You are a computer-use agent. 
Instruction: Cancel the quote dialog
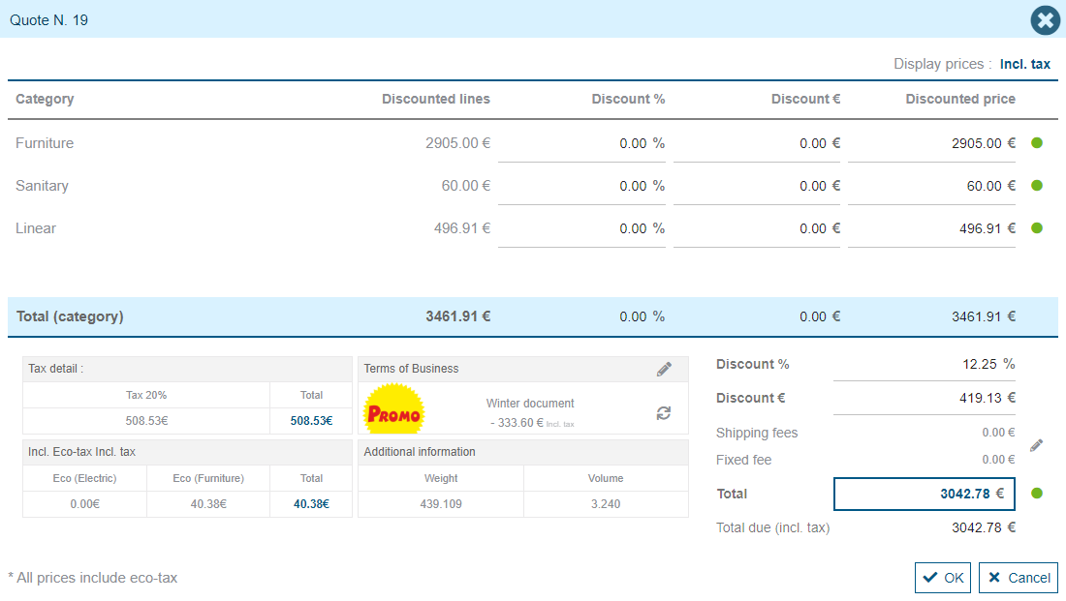tap(1018, 578)
